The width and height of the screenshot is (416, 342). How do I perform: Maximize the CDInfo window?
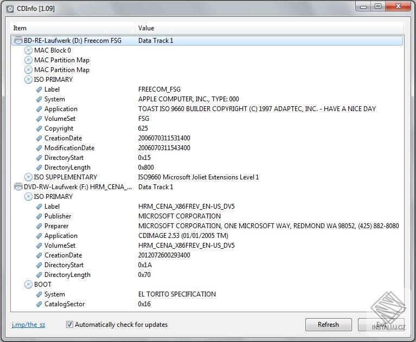pyautogui.click(x=378, y=6)
